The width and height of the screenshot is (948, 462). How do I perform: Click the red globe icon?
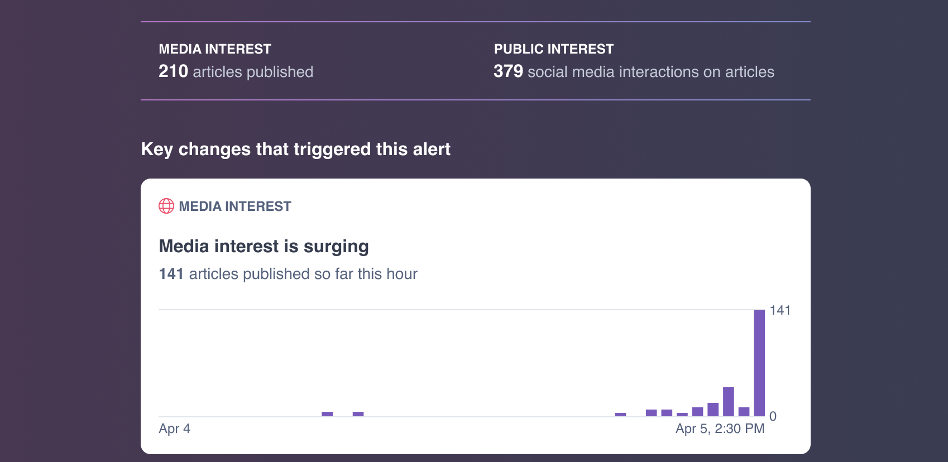[x=166, y=206]
